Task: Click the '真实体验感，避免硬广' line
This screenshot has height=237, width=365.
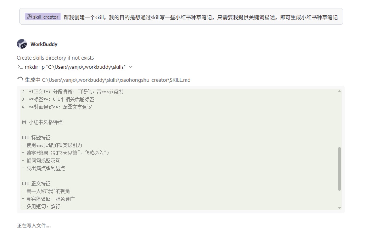Action: pyautogui.click(x=48, y=199)
